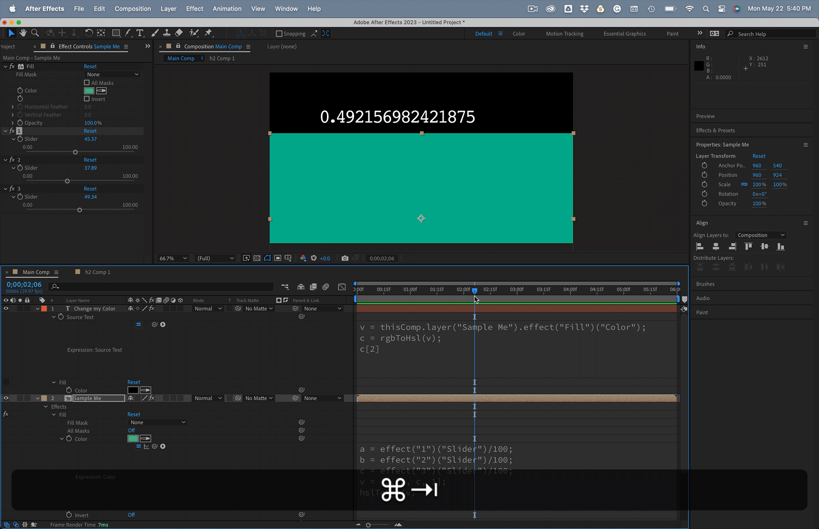Open blend Mode dropdown for Sample Me
The image size is (819, 529).
click(x=208, y=398)
